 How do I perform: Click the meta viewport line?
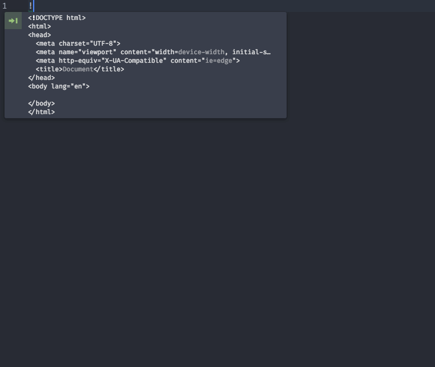153,52
